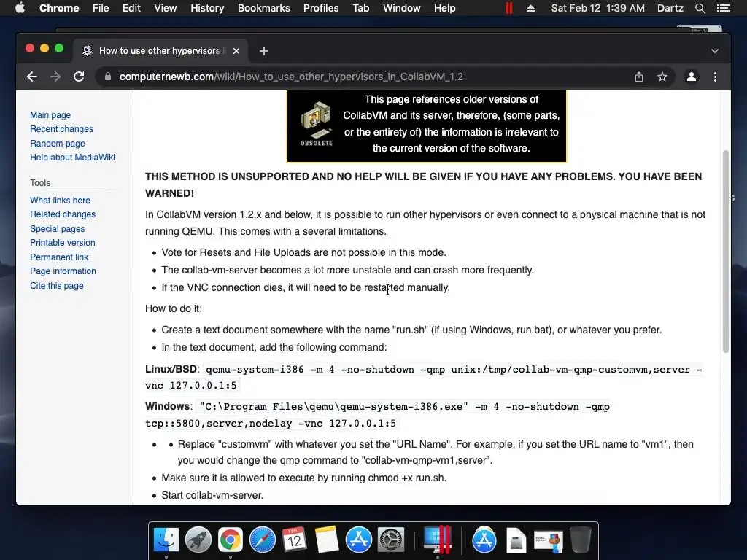Open Help about MediaWiki link

point(72,157)
